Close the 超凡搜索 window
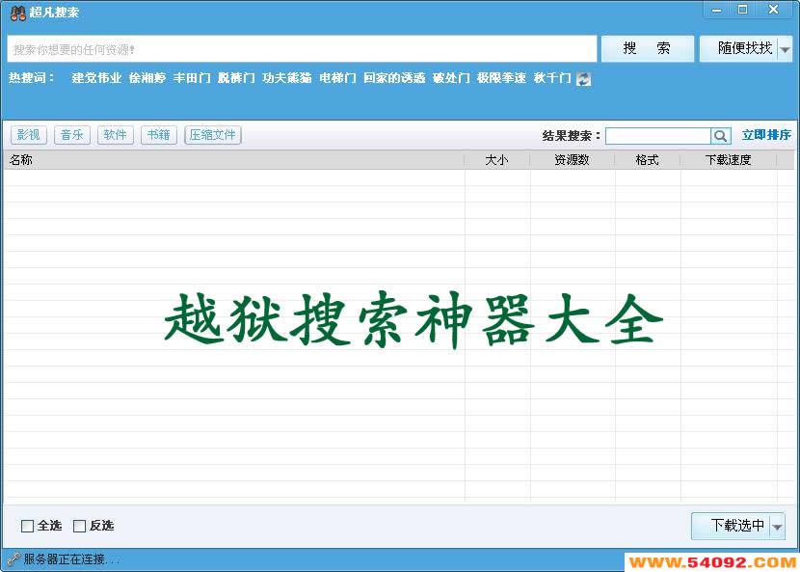800x572 pixels. point(774,11)
